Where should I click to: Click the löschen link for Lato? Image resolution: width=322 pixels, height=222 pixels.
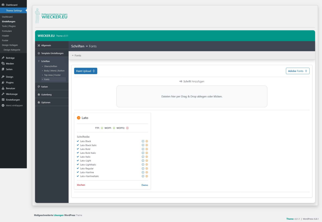coord(81,185)
